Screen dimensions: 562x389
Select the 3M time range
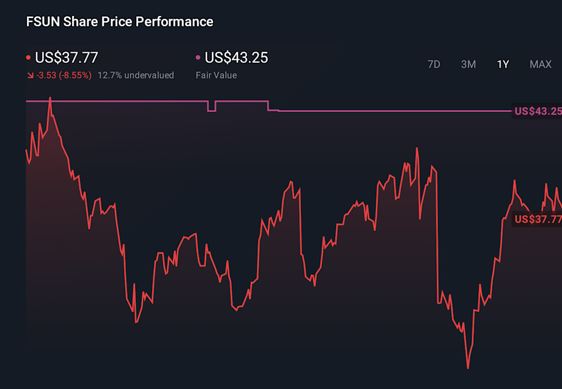pos(468,64)
